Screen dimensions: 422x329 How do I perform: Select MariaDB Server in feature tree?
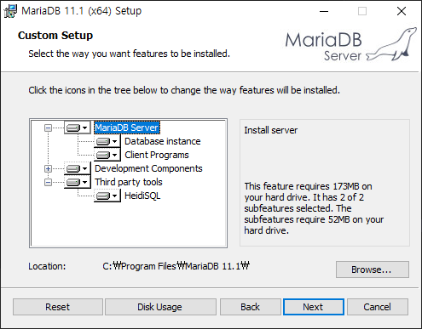click(x=126, y=128)
